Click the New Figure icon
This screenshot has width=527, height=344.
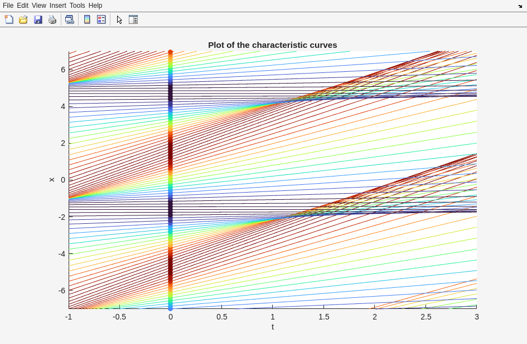[9, 19]
